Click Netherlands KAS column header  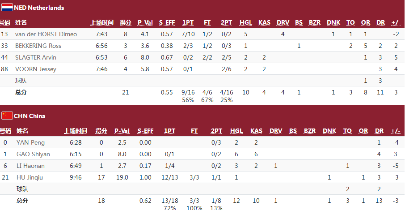264,23
